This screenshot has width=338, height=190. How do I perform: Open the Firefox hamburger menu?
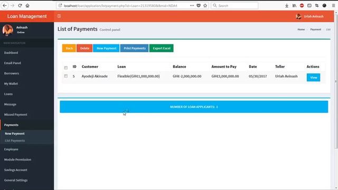pos(333,6)
